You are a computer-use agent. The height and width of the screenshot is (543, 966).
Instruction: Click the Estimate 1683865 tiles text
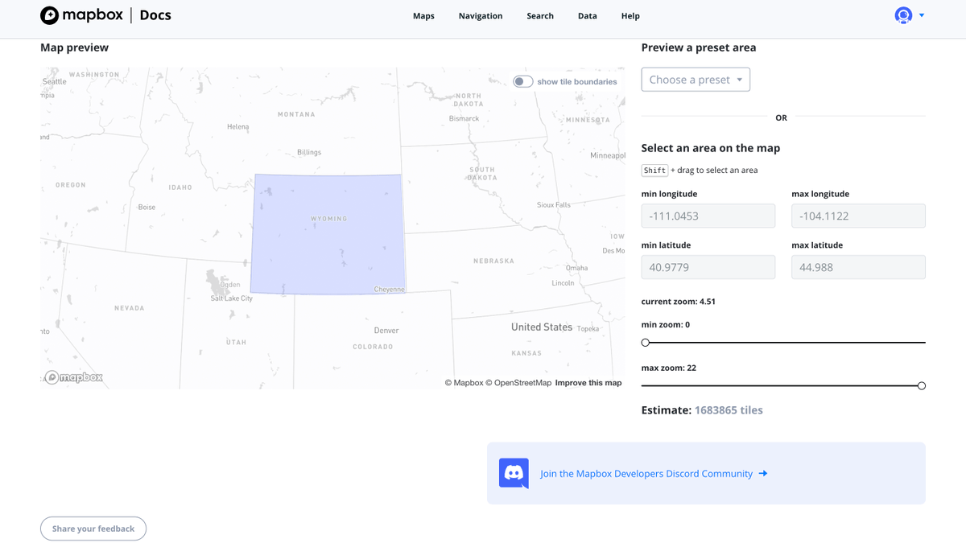pyautogui.click(x=702, y=410)
